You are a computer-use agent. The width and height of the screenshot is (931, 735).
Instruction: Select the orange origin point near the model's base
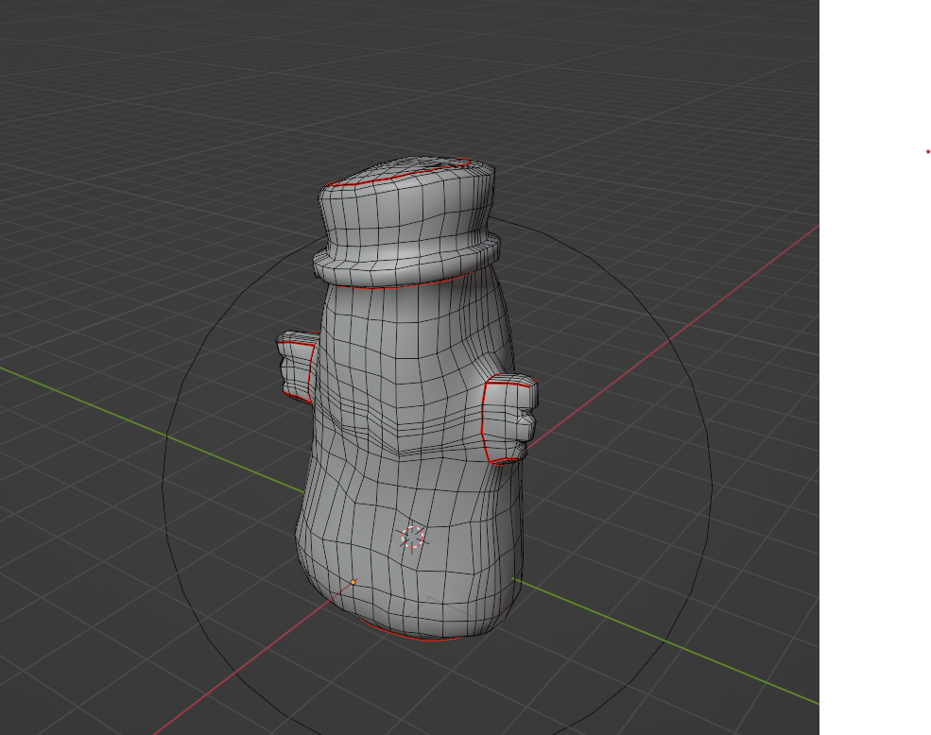(x=353, y=582)
